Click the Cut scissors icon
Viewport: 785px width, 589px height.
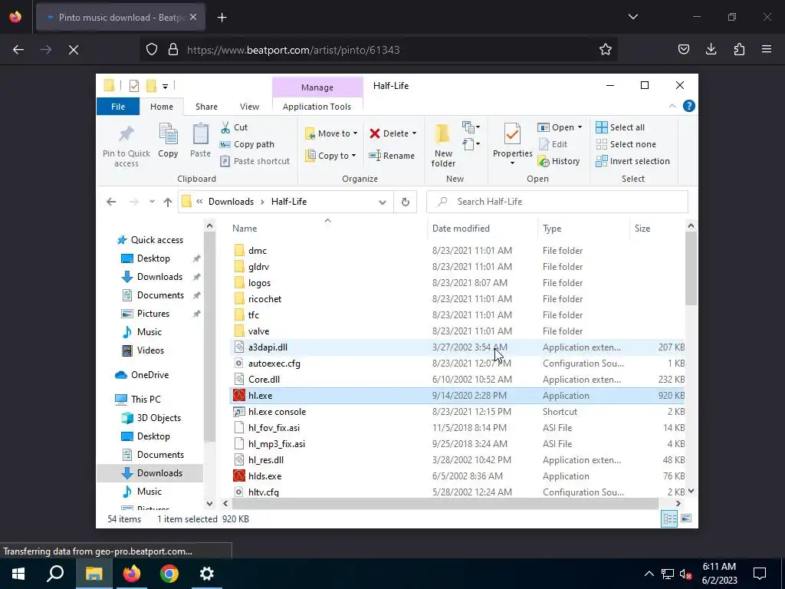click(225, 127)
